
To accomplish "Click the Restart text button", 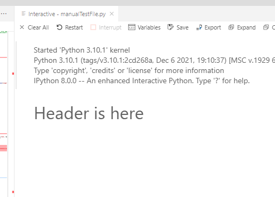I will tap(74, 27).
